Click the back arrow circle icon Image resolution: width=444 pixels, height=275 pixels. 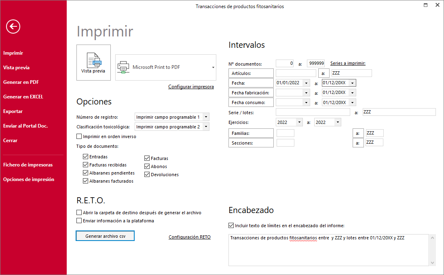(13, 27)
